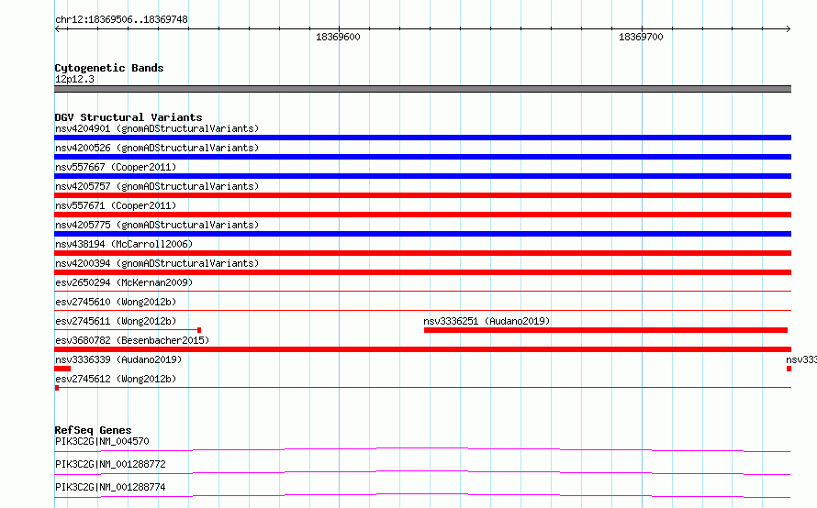Select the blue bar under nsv4204901
The image size is (817, 508).
click(422, 138)
